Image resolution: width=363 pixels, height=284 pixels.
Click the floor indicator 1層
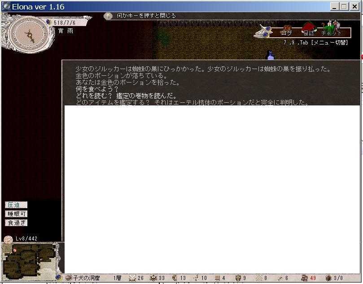[118, 278]
